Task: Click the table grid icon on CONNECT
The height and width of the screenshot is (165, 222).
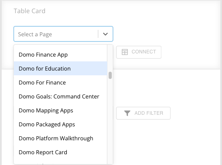Action: pyautogui.click(x=125, y=52)
